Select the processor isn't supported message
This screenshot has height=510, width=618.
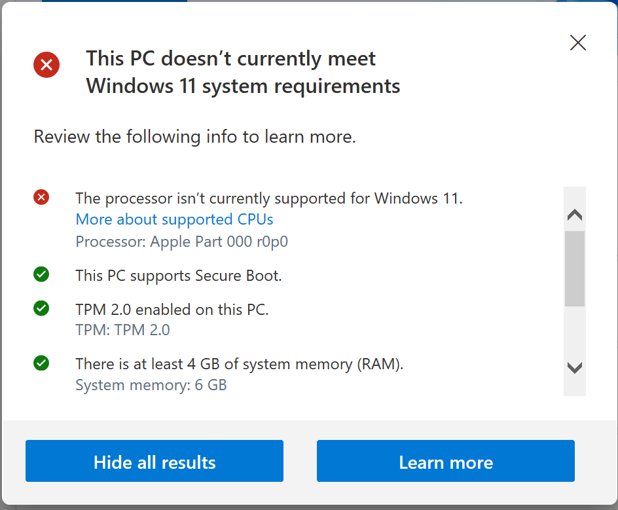point(269,198)
